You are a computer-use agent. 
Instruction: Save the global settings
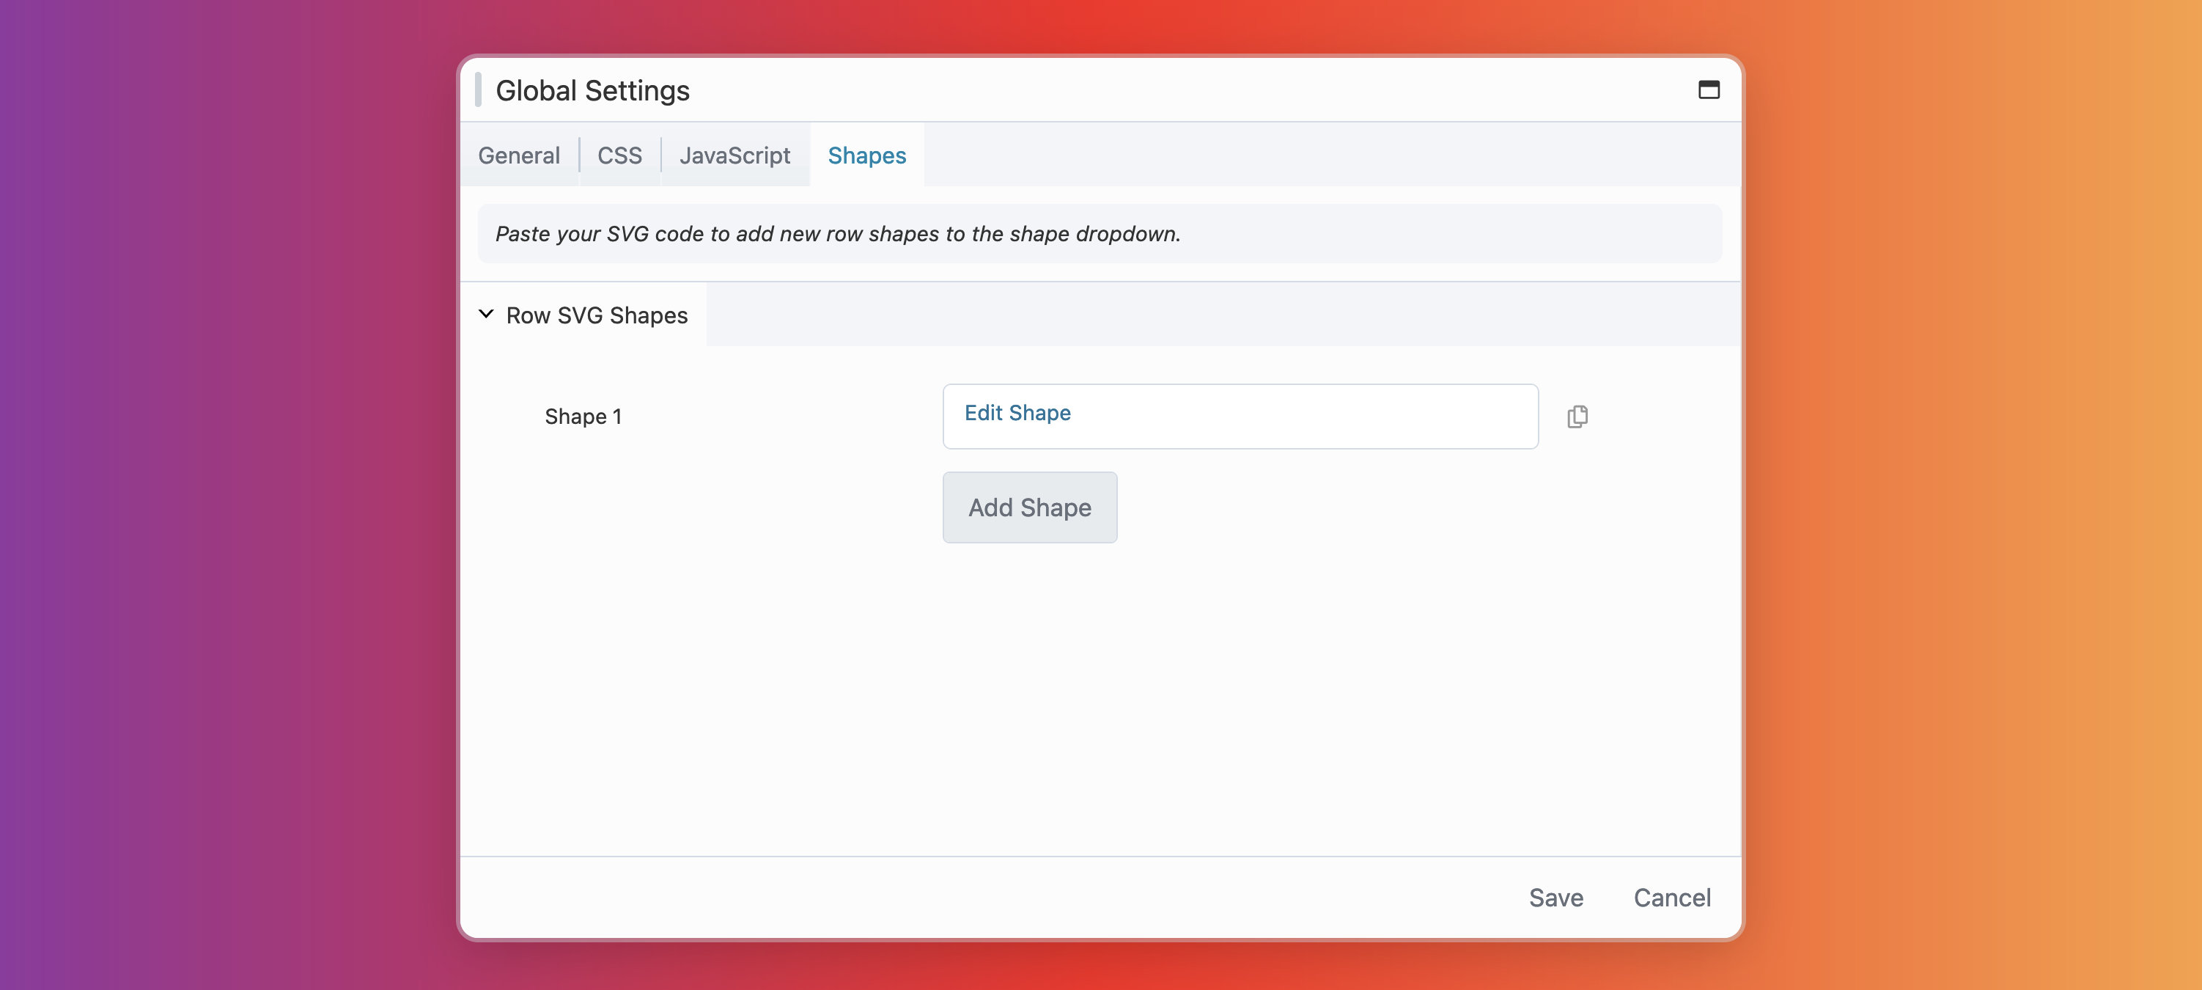(x=1555, y=897)
